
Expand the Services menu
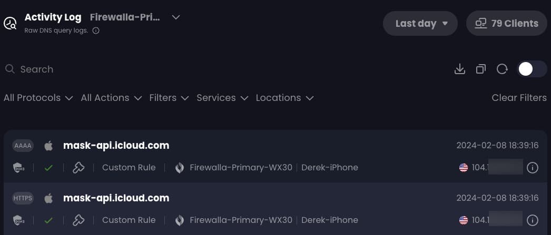[222, 98]
